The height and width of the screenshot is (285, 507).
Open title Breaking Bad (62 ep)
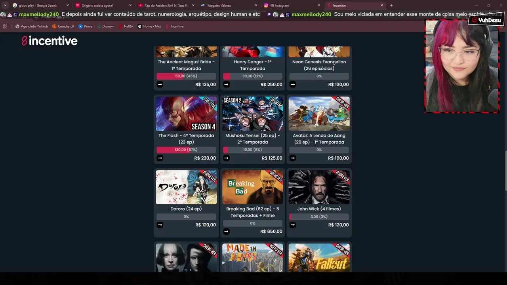pyautogui.click(x=253, y=212)
